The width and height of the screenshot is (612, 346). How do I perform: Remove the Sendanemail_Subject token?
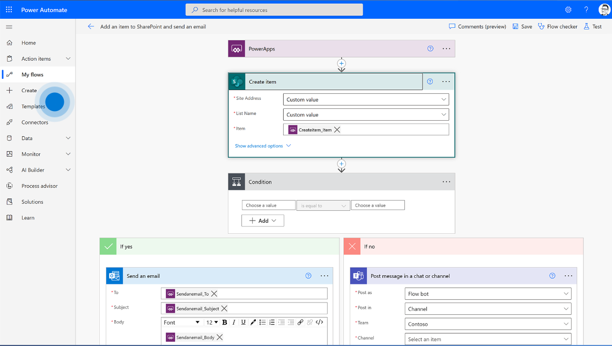224,308
